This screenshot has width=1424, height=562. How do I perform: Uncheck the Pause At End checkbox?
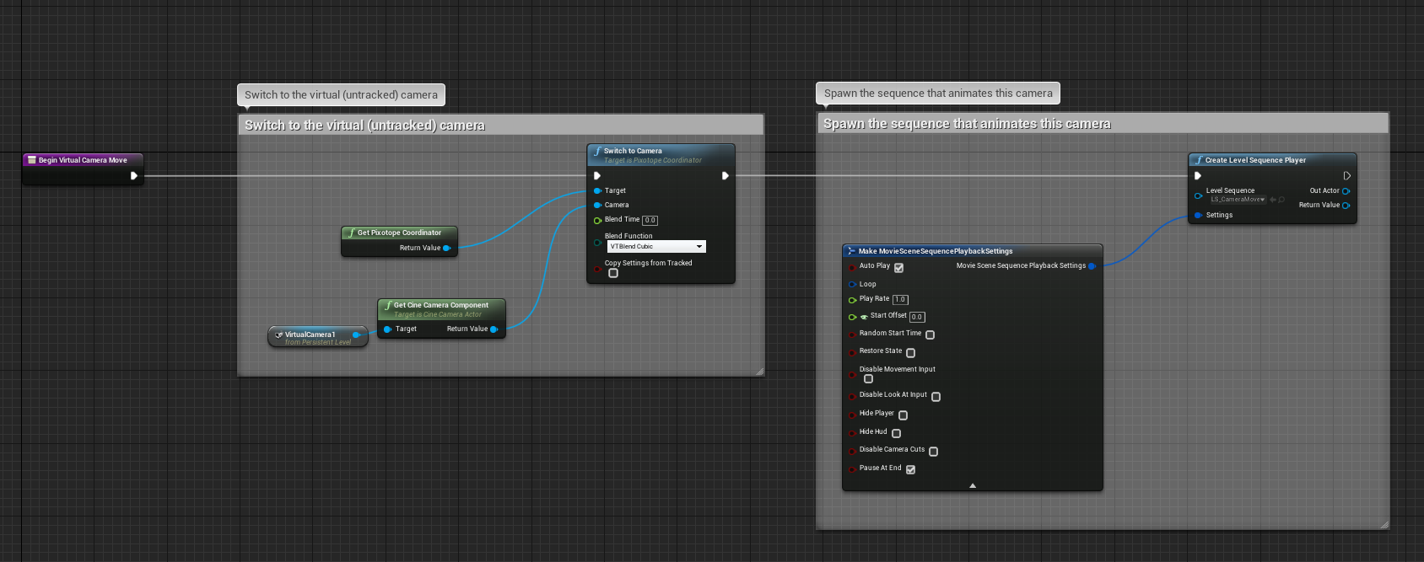click(910, 469)
